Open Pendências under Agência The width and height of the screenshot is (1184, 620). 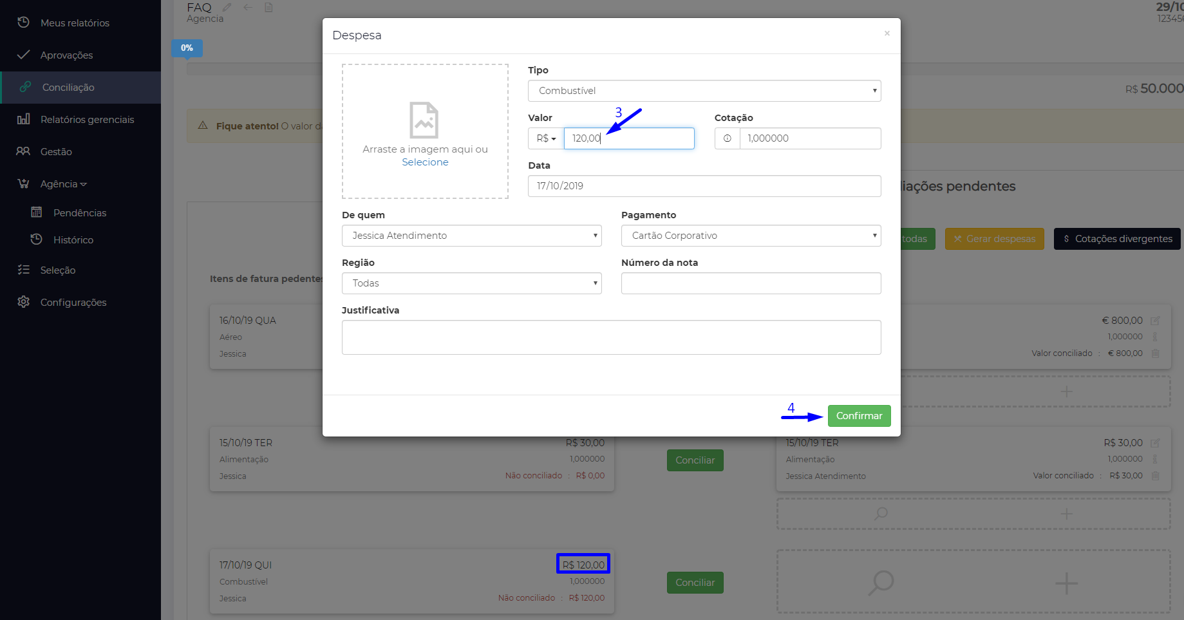80,213
